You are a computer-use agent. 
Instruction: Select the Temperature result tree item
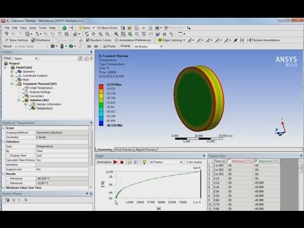pyautogui.click(x=44, y=108)
